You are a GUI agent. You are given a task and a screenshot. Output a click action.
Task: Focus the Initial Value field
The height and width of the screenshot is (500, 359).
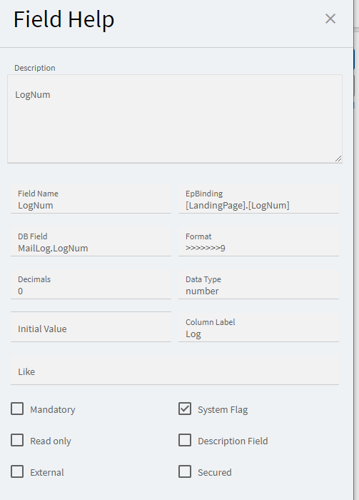click(x=91, y=327)
